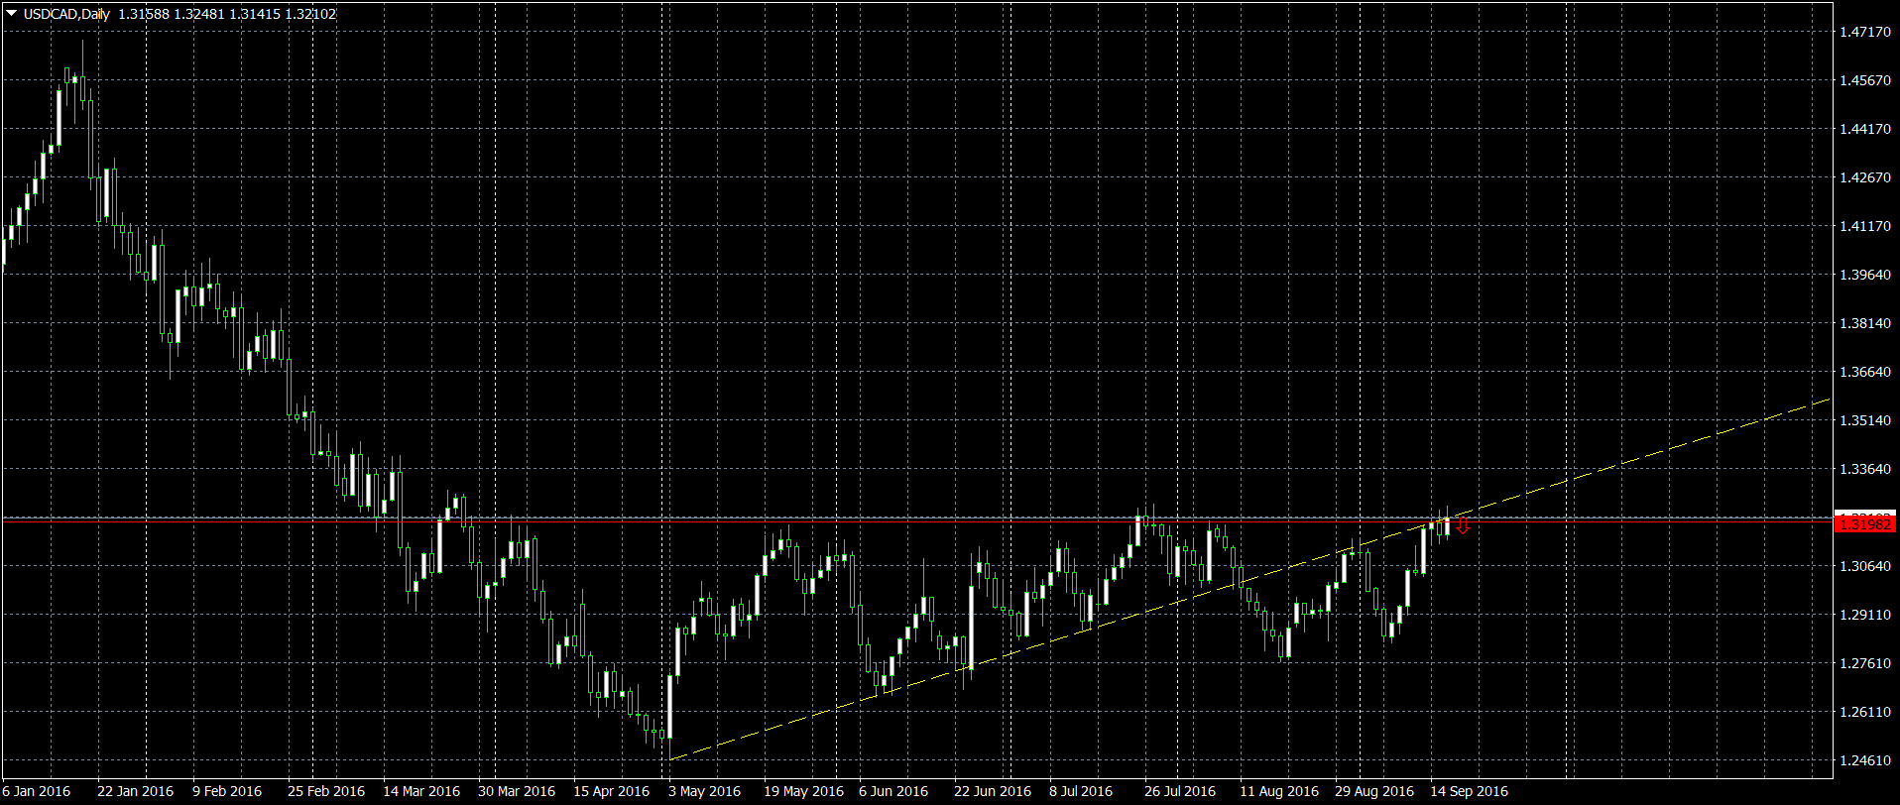Screen dimensions: 1900x805
Task: Click the 1.47170 price scale label
Action: point(1865,32)
